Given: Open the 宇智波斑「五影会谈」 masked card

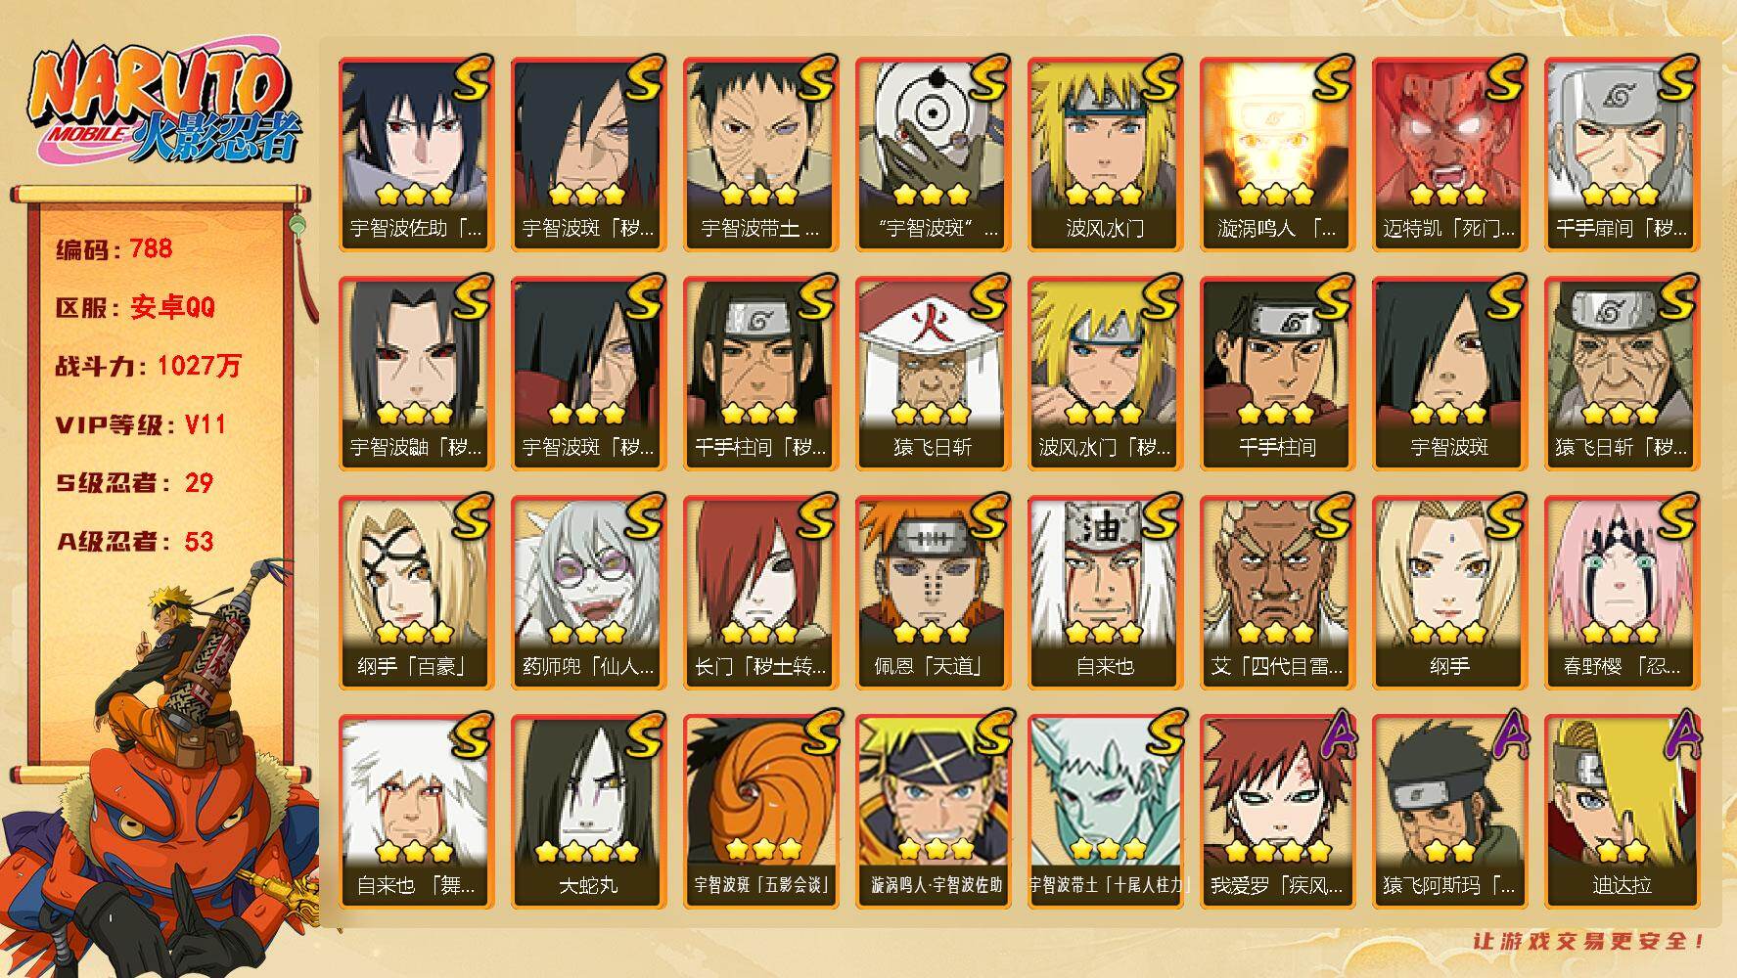Looking at the screenshot, I should pos(760,812).
